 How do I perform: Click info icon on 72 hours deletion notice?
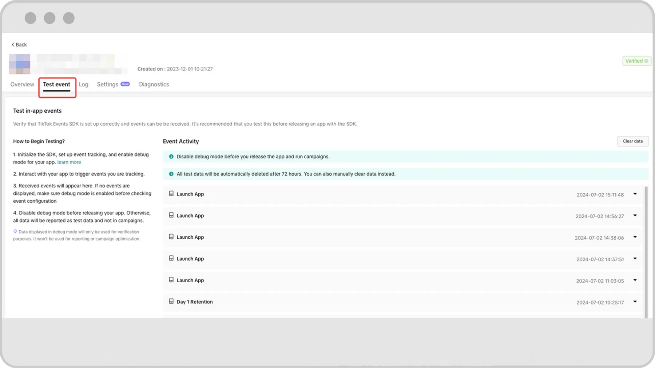[x=171, y=174]
